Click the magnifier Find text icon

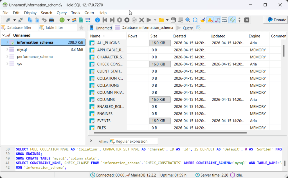[188, 20]
